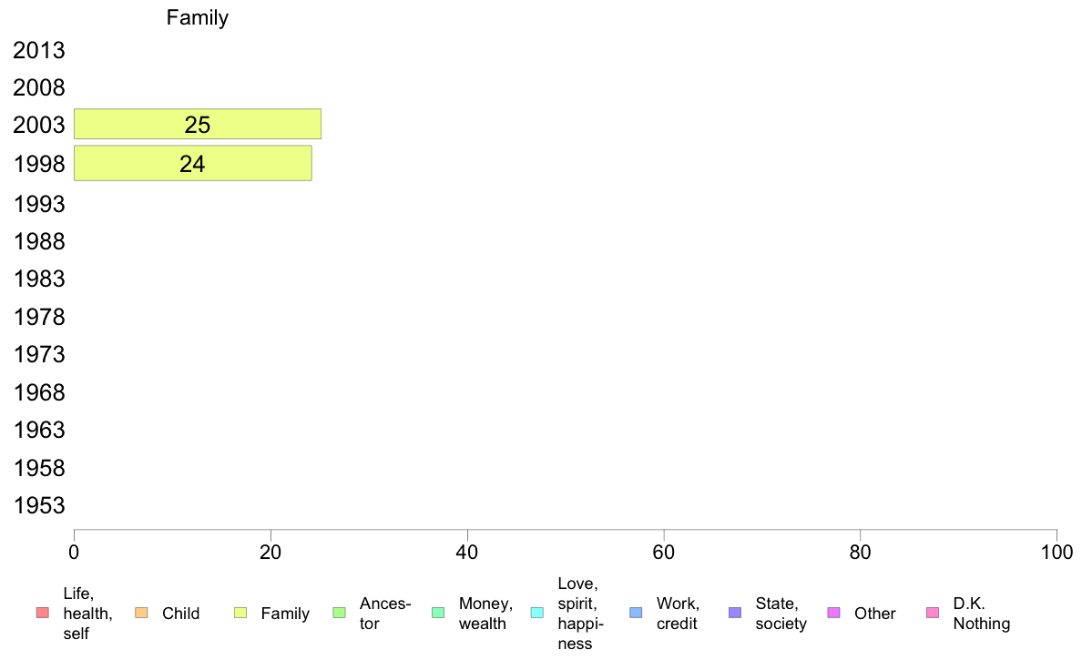Select the yellow Family legend swatch
1082x670 pixels.
240,613
